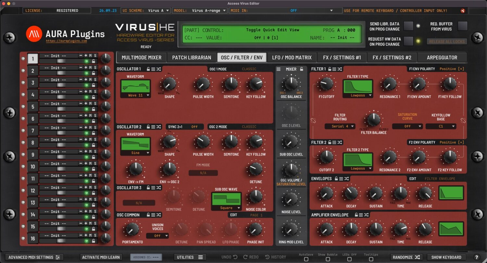Select part 7 number button
Screen dimensions: 487x263
tap(33, 131)
